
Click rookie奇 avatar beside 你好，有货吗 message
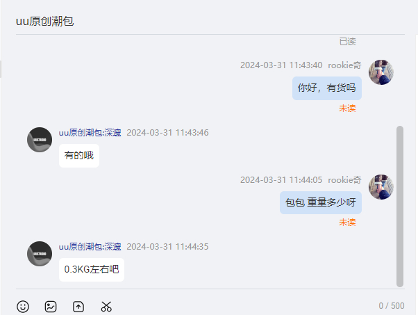pyautogui.click(x=381, y=72)
